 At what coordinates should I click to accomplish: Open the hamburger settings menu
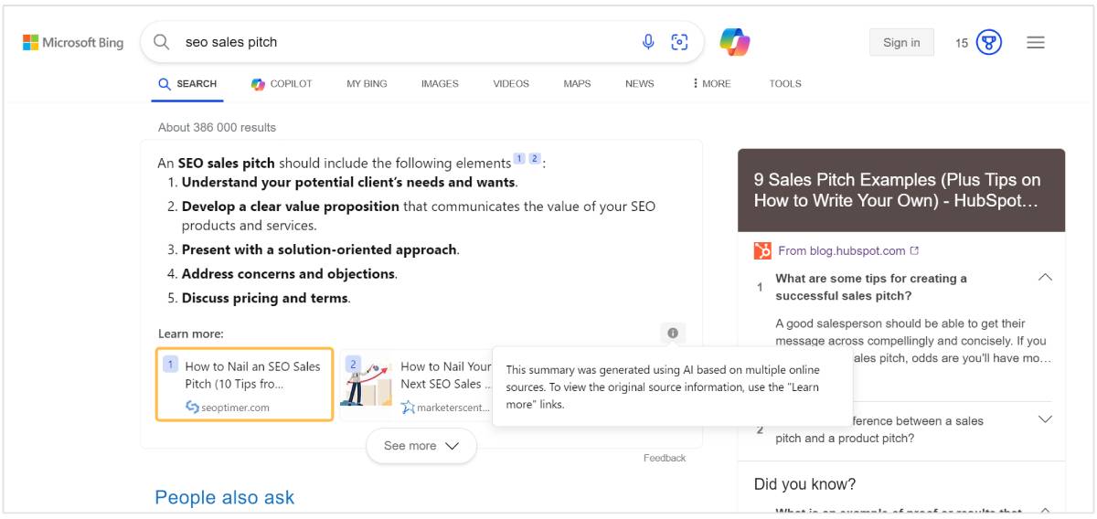pos(1036,42)
